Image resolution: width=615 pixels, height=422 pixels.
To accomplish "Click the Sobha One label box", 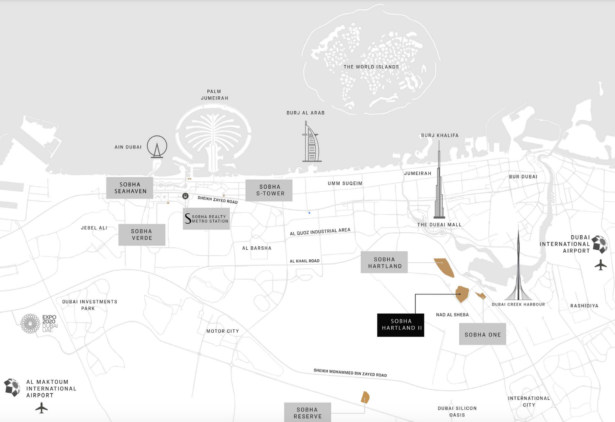I will (482, 335).
